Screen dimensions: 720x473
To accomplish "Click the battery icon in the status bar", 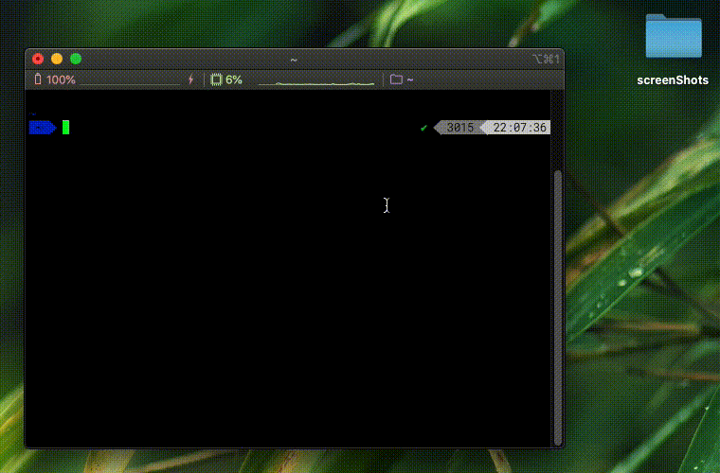I will (38, 79).
